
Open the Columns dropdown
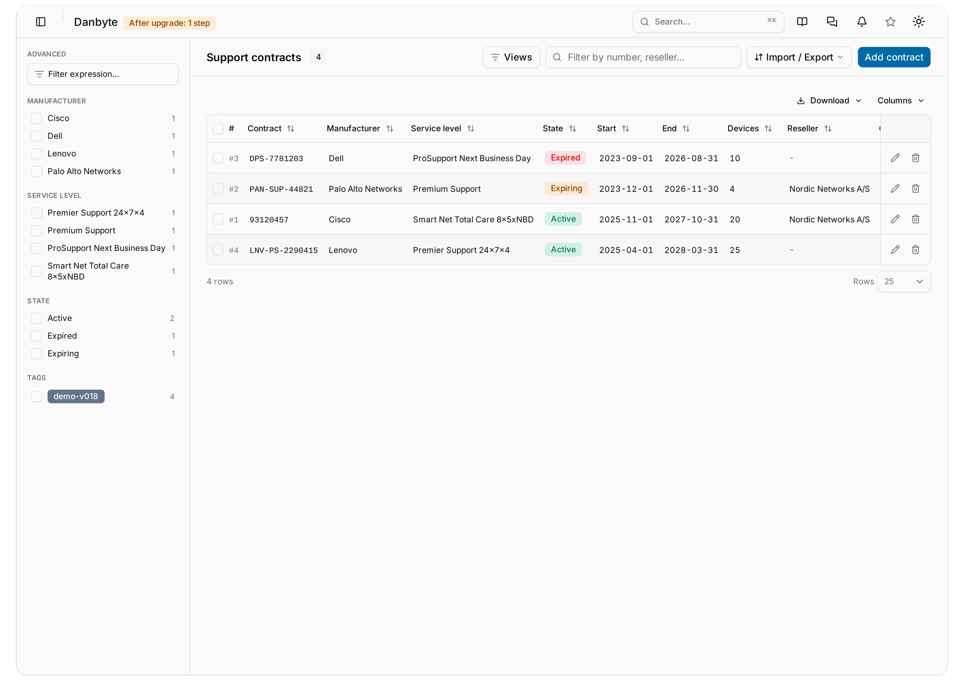click(900, 100)
